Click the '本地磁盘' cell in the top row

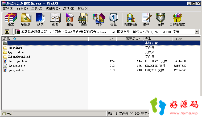[x=151, y=43]
